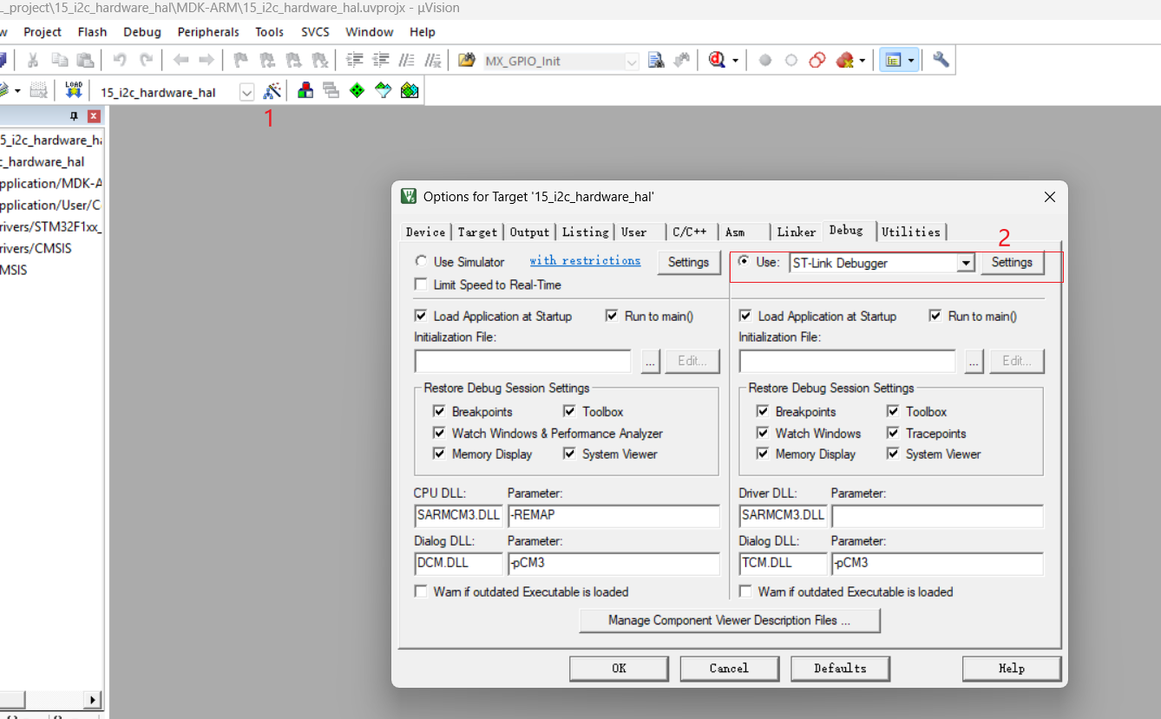Click the Paste clipboard icon

[85, 61]
